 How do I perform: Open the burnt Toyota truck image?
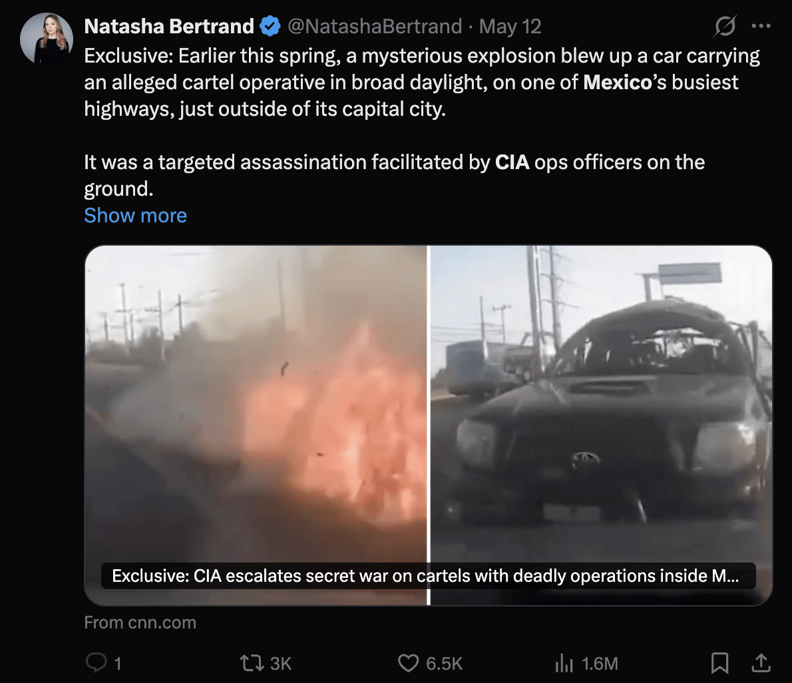tap(601, 425)
